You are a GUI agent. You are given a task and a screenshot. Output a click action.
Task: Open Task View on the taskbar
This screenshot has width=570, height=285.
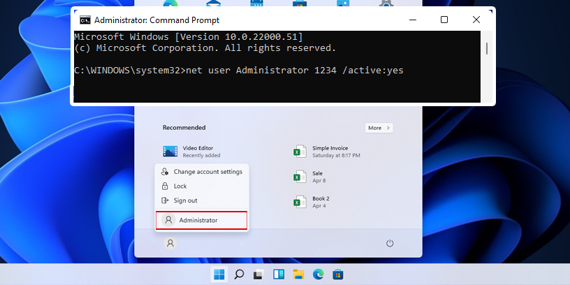[x=258, y=275]
